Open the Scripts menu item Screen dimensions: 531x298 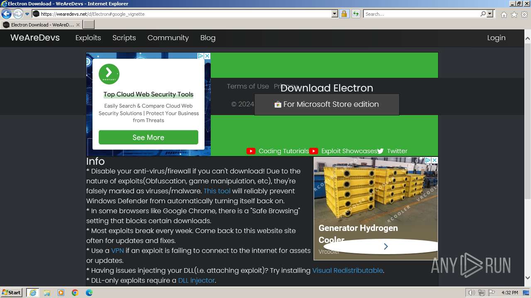click(124, 38)
